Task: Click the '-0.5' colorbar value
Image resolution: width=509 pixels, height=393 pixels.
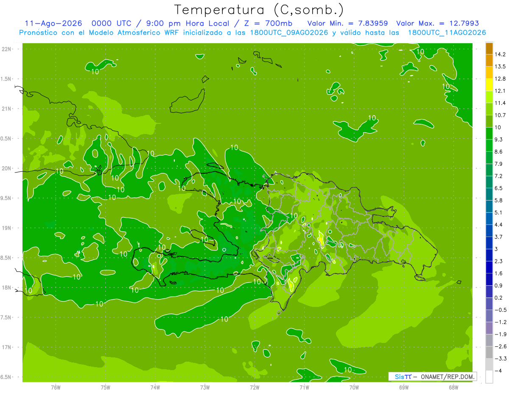Action: (501, 310)
